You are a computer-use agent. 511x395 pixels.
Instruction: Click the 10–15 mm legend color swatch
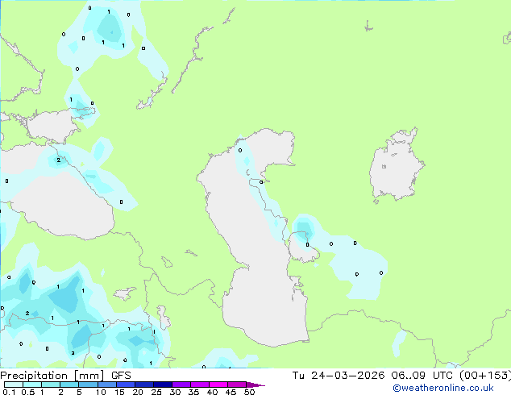[107, 385]
